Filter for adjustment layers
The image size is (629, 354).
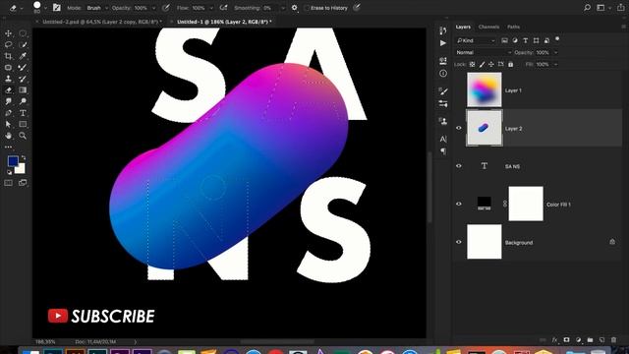(515, 40)
